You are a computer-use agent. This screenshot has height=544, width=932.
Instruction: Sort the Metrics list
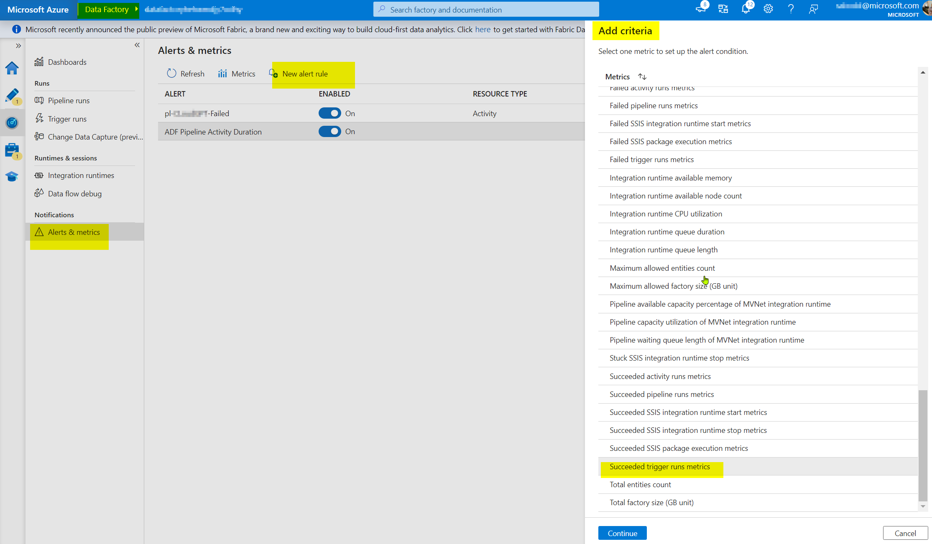642,76
